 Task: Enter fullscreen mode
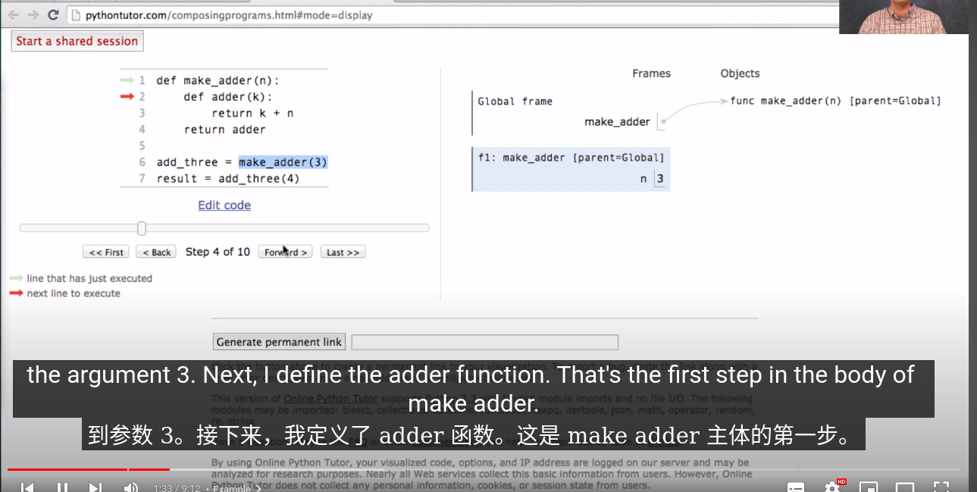click(x=941, y=487)
